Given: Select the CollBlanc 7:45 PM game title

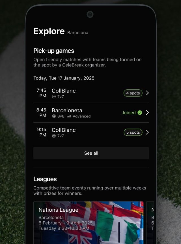Looking at the screenshot, I should click(64, 91).
